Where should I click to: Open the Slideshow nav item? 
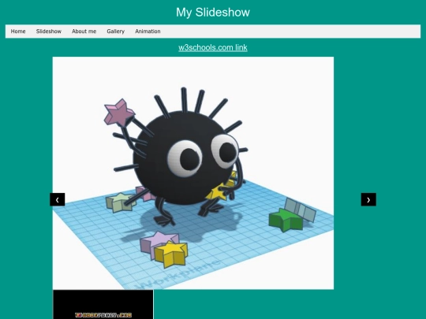pyautogui.click(x=49, y=32)
